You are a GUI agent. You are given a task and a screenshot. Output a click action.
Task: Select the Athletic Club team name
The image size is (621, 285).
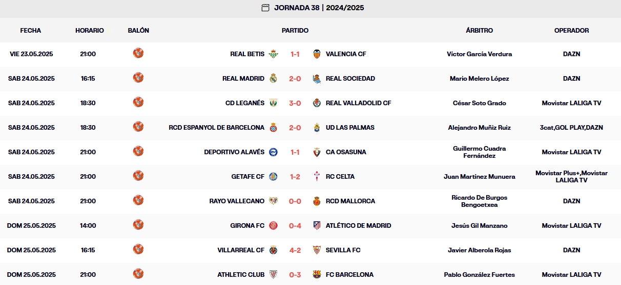click(x=241, y=275)
